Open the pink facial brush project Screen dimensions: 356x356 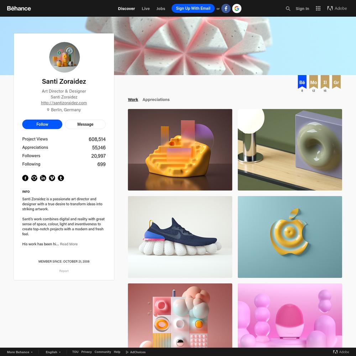tap(290, 315)
